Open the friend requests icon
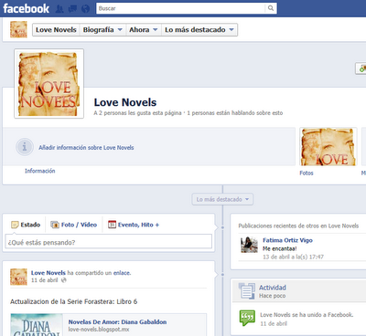366x336 pixels. (x=59, y=9)
